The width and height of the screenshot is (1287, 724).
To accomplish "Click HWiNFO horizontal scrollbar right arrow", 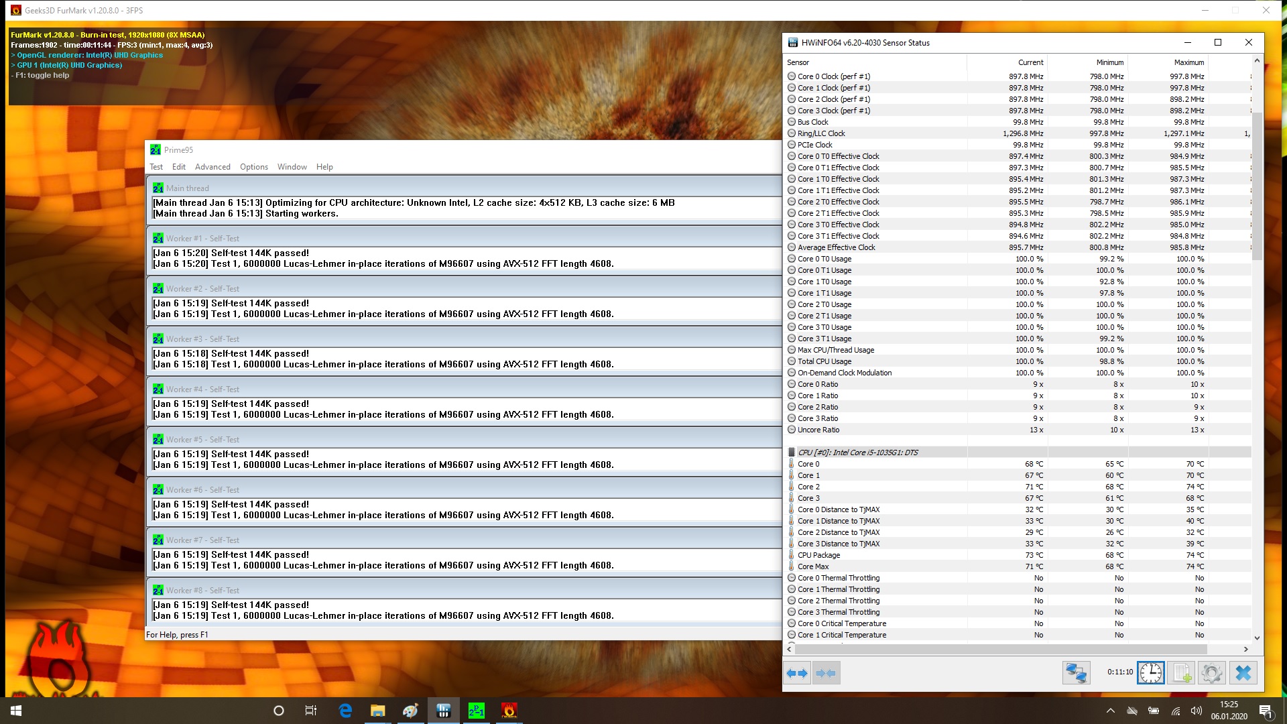I will (1245, 649).
